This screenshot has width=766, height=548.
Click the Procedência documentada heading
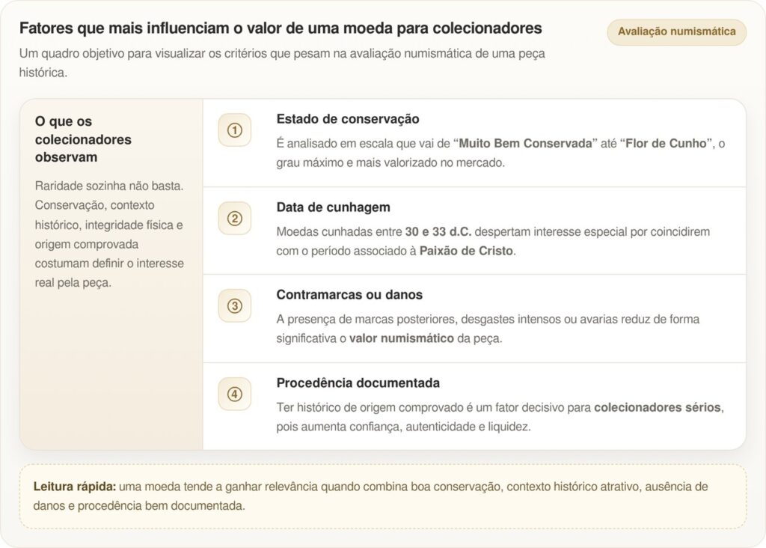point(358,383)
